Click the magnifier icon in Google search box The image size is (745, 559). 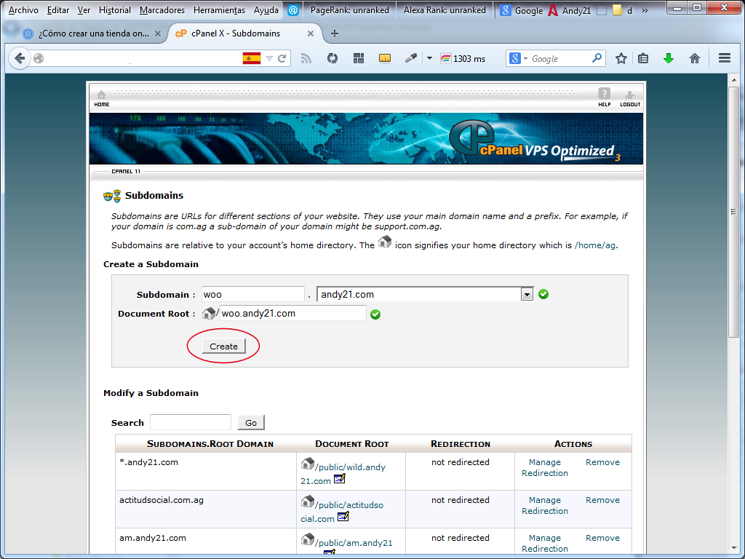click(597, 58)
